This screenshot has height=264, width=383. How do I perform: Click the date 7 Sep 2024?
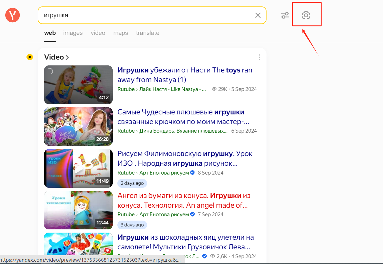211,214
